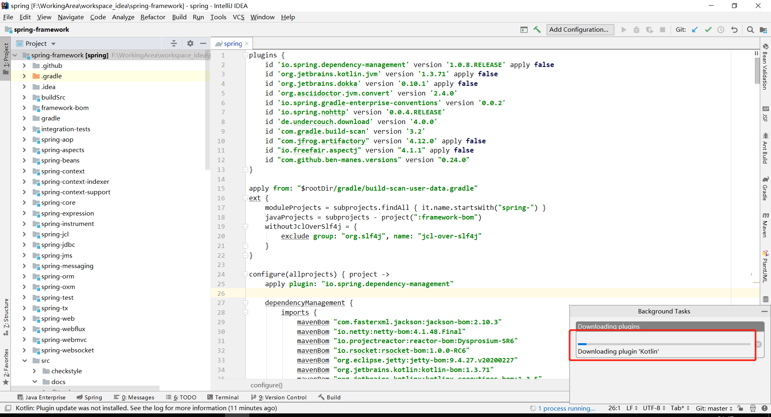Open the Refactor menu
Screen dimensions: 771x417
[153, 17]
